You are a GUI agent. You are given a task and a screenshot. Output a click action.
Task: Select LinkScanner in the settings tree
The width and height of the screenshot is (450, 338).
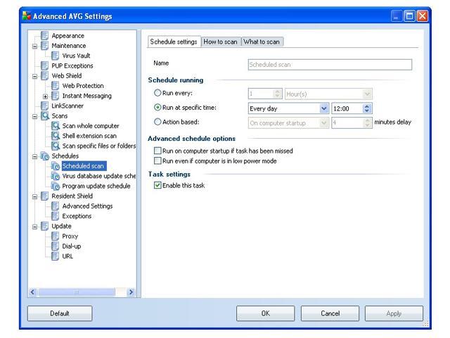[67, 106]
